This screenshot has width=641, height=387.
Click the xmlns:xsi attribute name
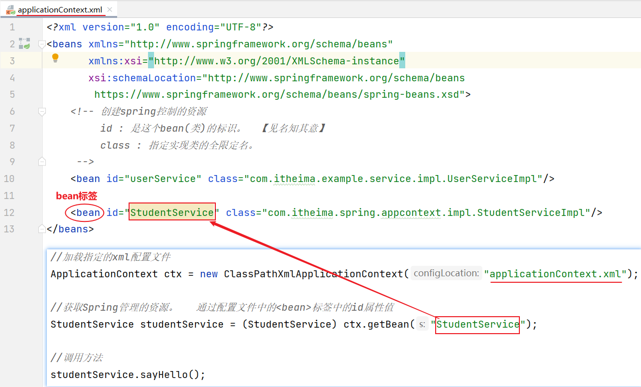click(115, 61)
